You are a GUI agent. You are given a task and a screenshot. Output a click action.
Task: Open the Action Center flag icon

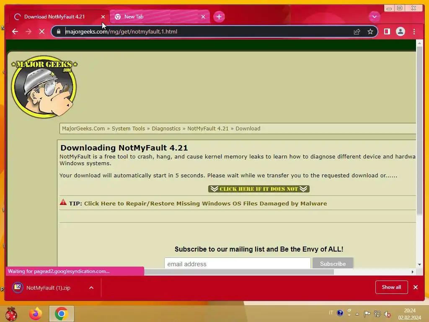367,314
